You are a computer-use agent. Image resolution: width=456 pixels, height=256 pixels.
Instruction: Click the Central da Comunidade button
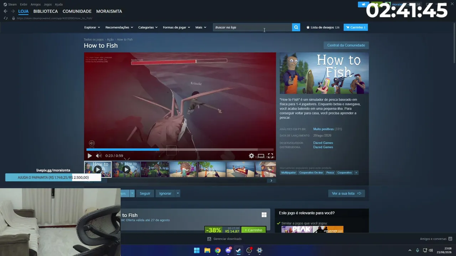(x=346, y=45)
